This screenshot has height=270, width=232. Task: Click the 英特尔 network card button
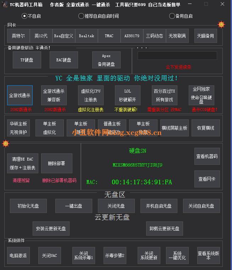[x=18, y=36]
